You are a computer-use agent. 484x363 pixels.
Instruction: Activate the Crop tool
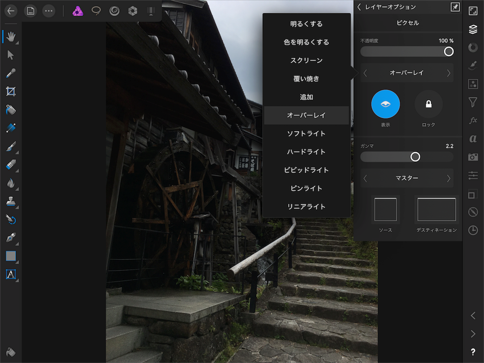(10, 91)
